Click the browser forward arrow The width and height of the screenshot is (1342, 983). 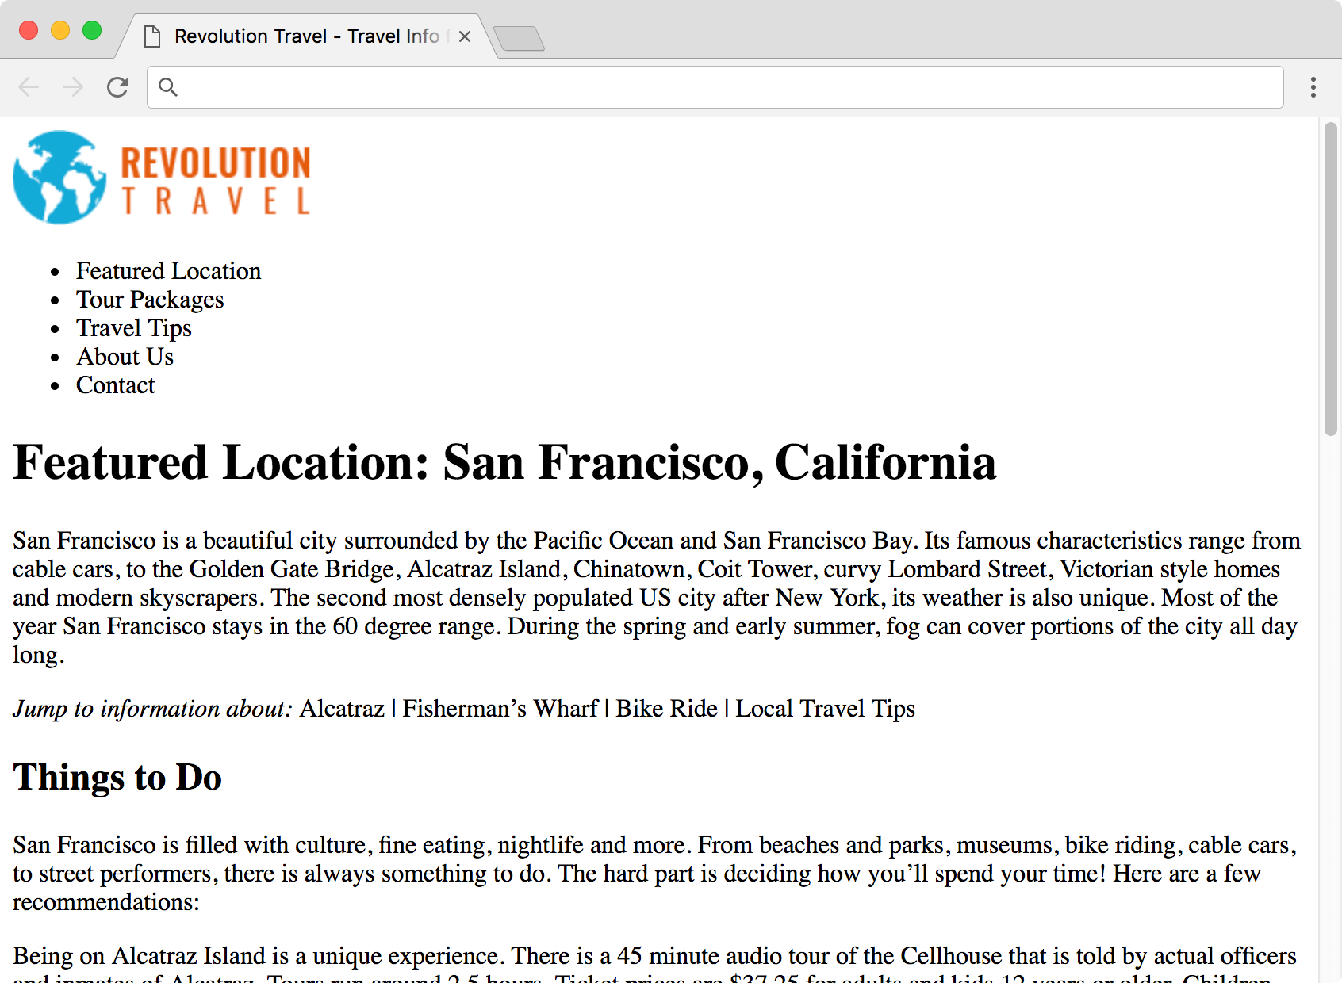(x=73, y=87)
